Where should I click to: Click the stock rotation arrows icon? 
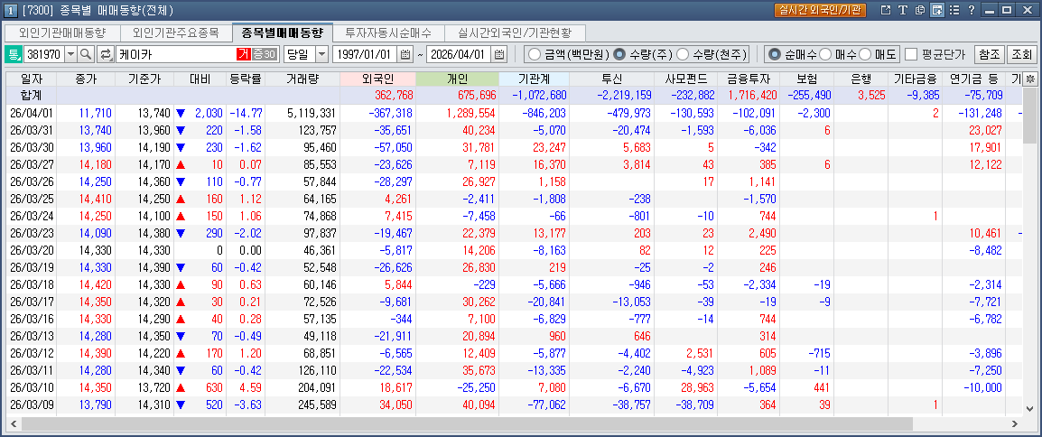click(106, 54)
